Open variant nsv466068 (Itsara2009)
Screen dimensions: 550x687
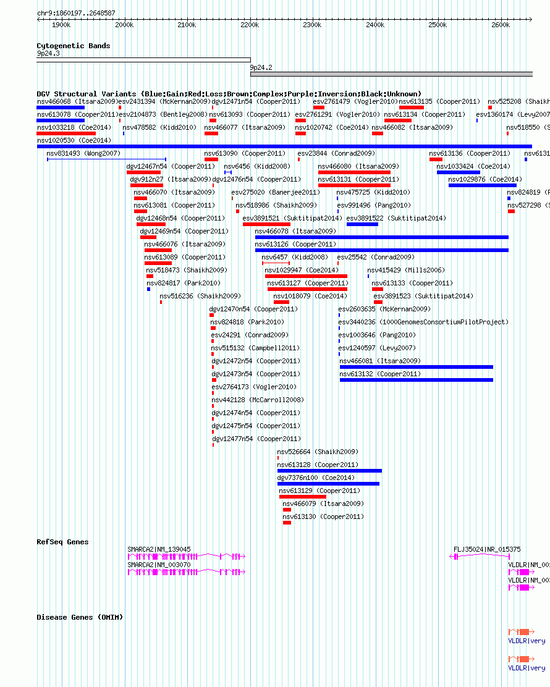(x=77, y=102)
